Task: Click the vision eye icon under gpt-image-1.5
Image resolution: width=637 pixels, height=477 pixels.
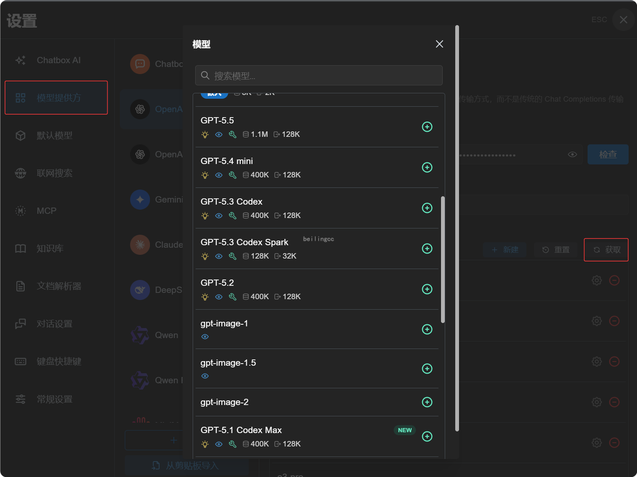Action: pos(205,376)
